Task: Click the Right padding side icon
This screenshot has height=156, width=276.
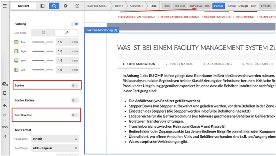Action: (16, 51)
